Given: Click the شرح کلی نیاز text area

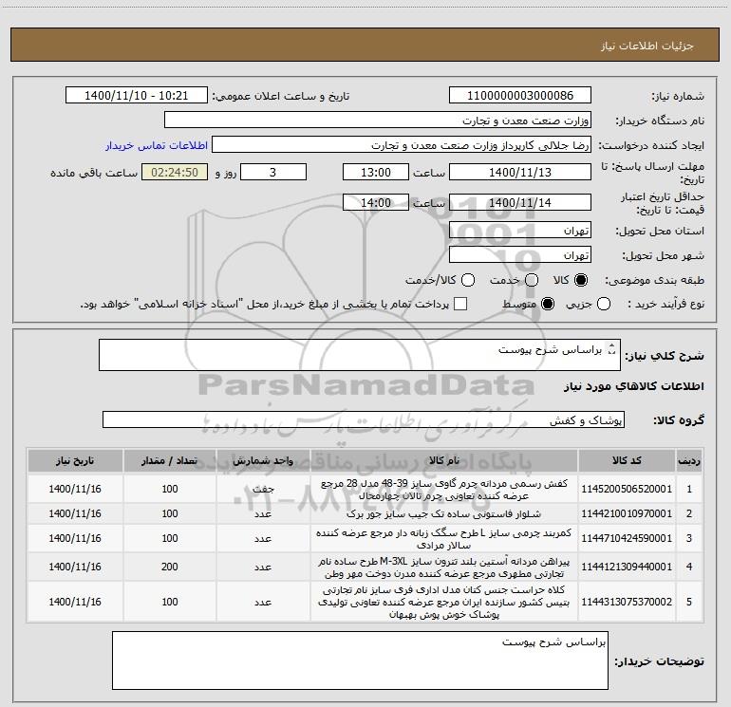Looking at the screenshot, I should point(360,355).
